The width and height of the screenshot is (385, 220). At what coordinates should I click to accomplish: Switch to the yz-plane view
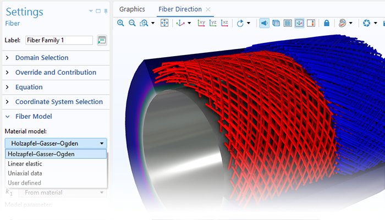(213, 23)
